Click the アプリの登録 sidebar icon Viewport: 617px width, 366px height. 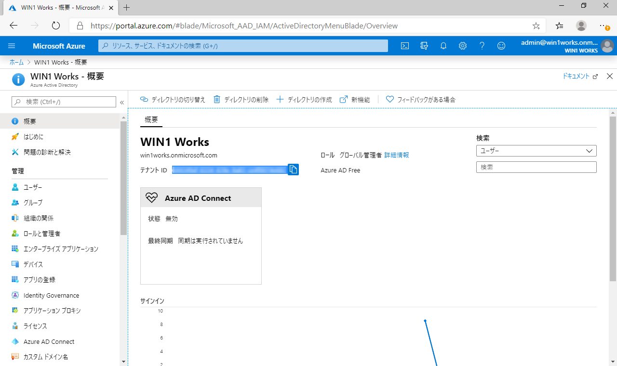click(15, 280)
